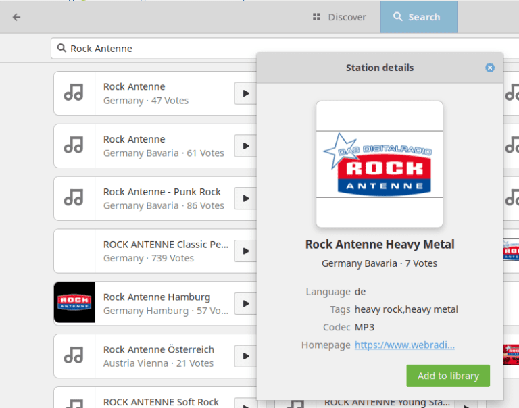Click music note icon of first Rock Antenne

point(74,93)
